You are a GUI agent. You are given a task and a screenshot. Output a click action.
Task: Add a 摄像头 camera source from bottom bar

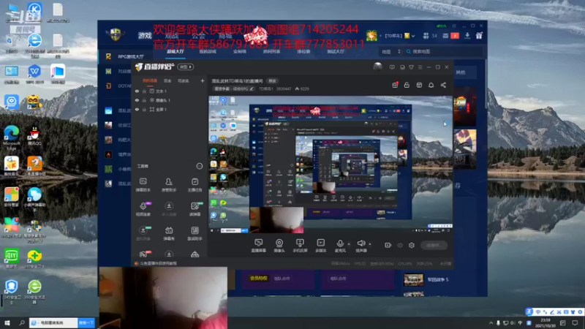[x=279, y=246]
